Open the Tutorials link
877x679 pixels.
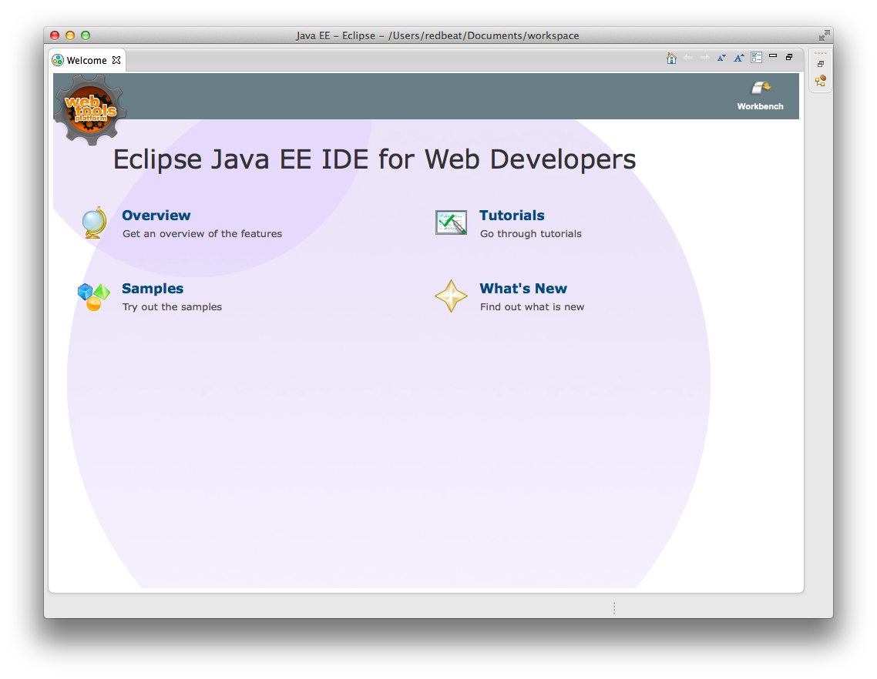tap(512, 216)
